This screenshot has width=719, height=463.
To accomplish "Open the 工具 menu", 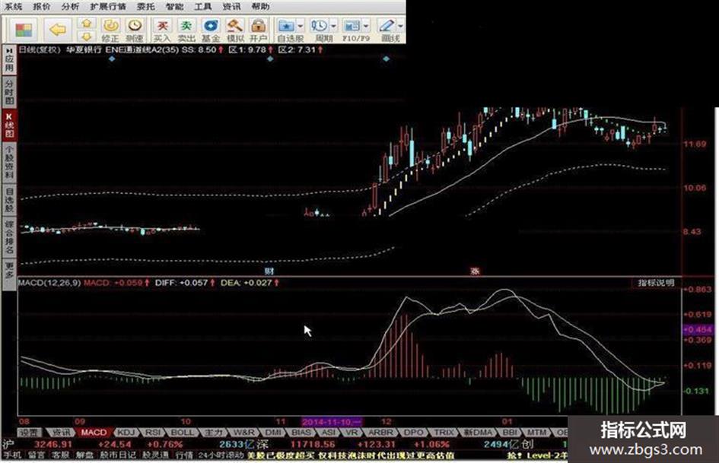I will tap(203, 6).
